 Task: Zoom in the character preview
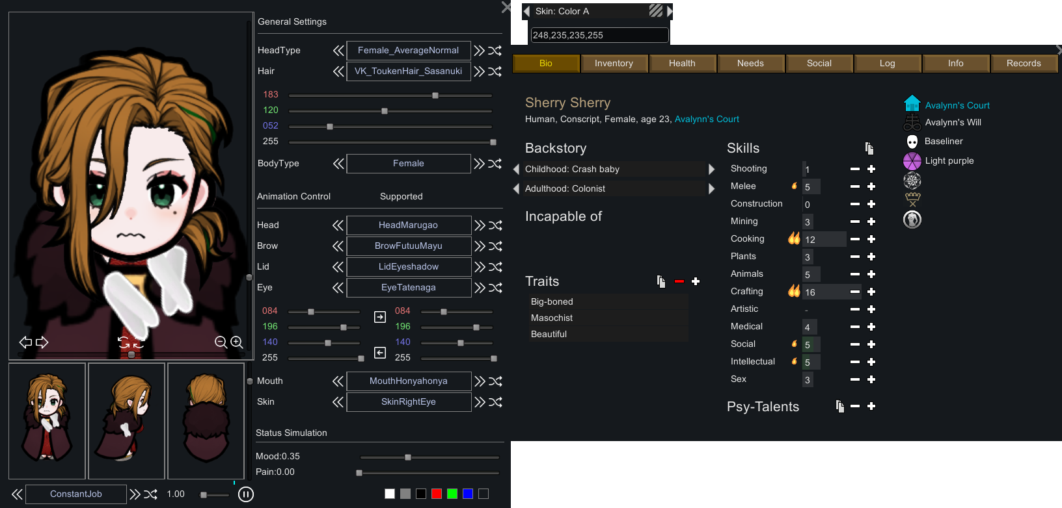tap(237, 342)
